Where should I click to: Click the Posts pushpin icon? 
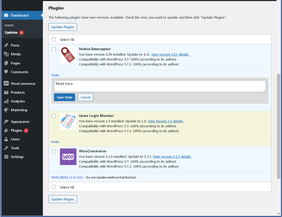6,45
